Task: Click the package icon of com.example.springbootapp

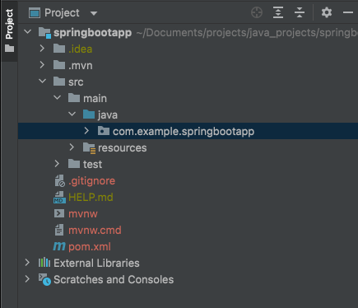Action: [104, 131]
